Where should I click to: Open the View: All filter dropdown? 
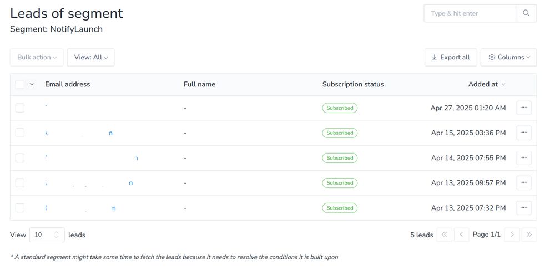point(90,57)
